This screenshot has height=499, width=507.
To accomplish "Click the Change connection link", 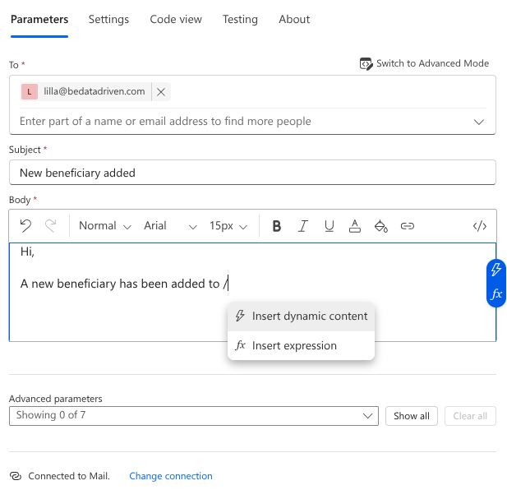I will coord(171,476).
